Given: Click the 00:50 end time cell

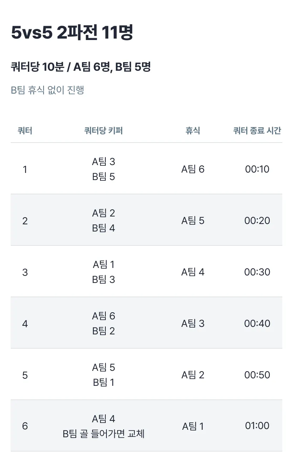Looking at the screenshot, I should coord(257,375).
